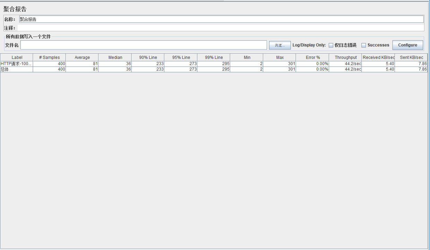Toggle the Successes checkbox
The width and height of the screenshot is (430, 250).
364,45
